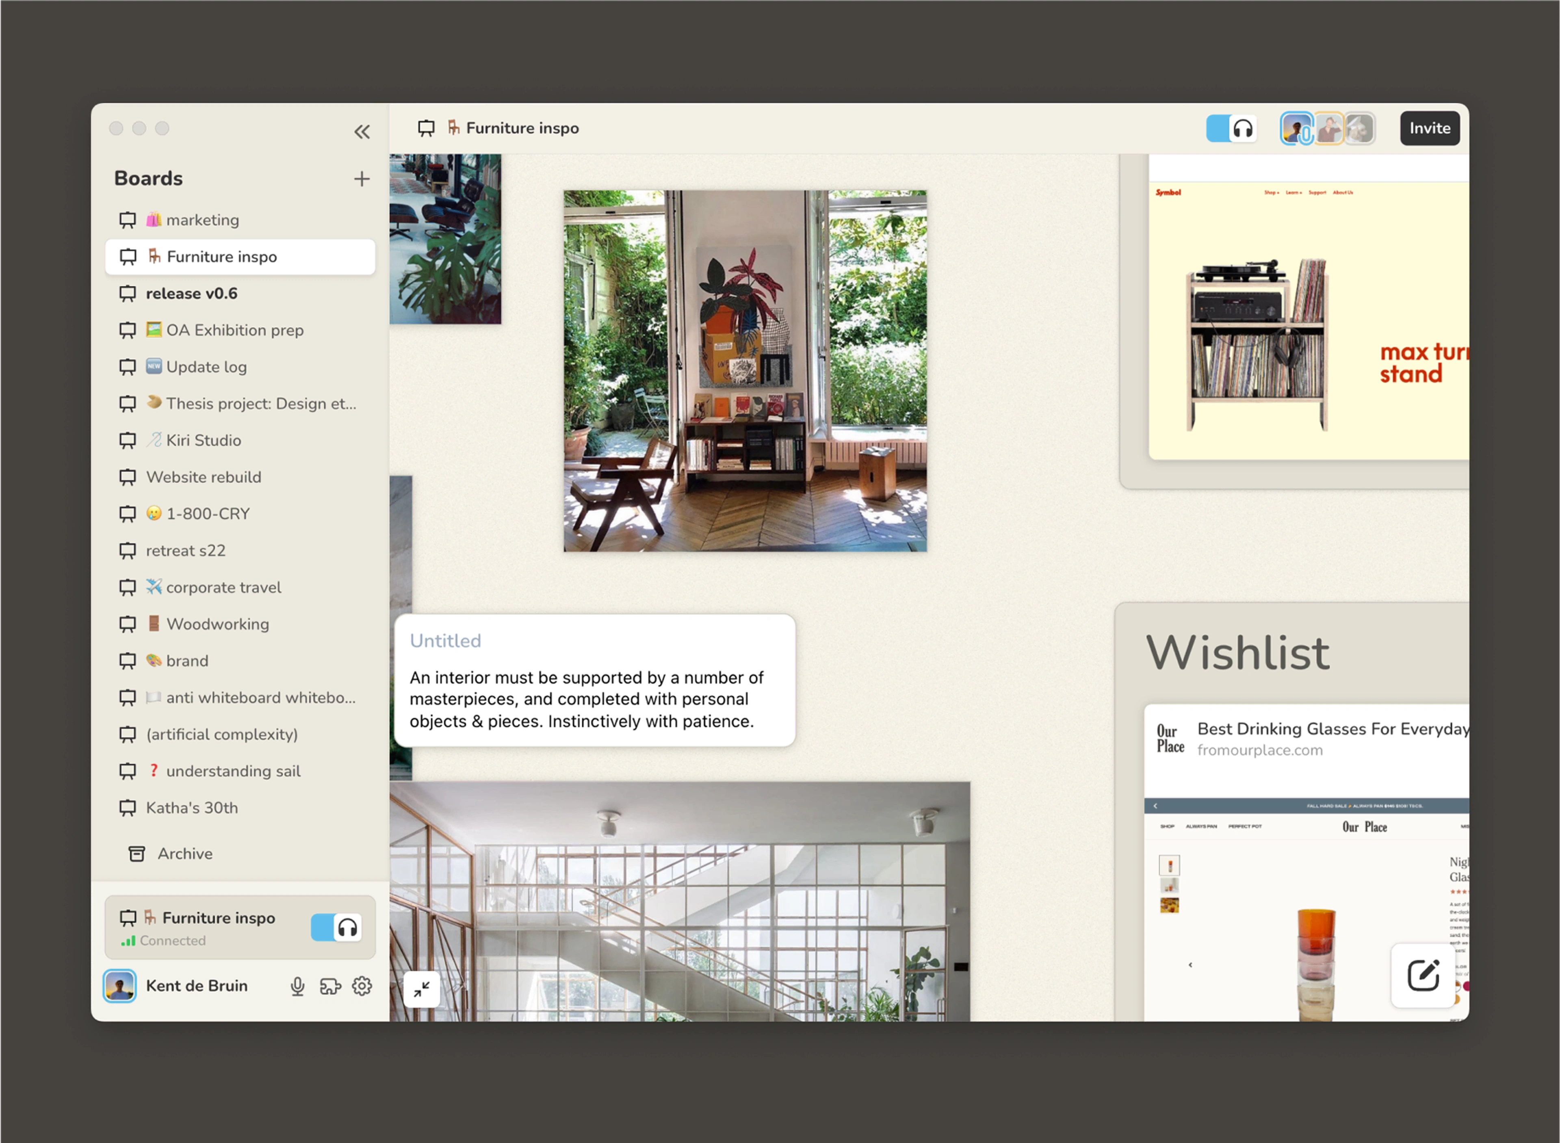Toggle the headphones audio switch in header
Image resolution: width=1560 pixels, height=1143 pixels.
(1231, 129)
